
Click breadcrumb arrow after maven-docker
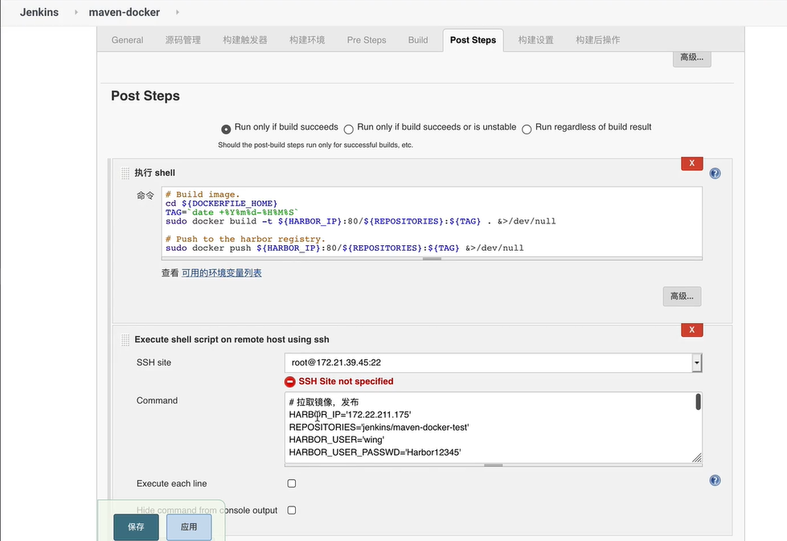point(177,12)
